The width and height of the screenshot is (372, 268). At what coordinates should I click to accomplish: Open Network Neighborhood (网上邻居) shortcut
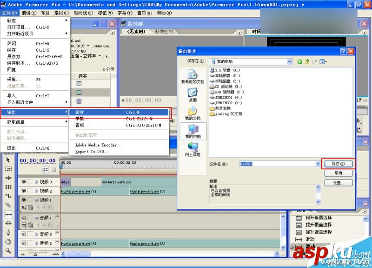pos(193,149)
